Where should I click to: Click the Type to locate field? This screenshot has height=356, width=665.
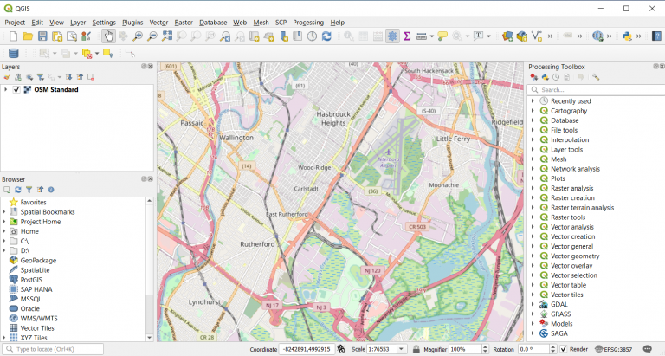[x=53, y=349]
